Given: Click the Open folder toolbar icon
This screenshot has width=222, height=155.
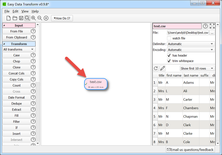Looking at the screenshot, I should (x=15, y=18).
